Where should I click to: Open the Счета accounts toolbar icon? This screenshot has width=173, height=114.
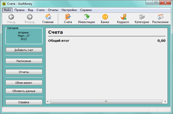click(68, 17)
